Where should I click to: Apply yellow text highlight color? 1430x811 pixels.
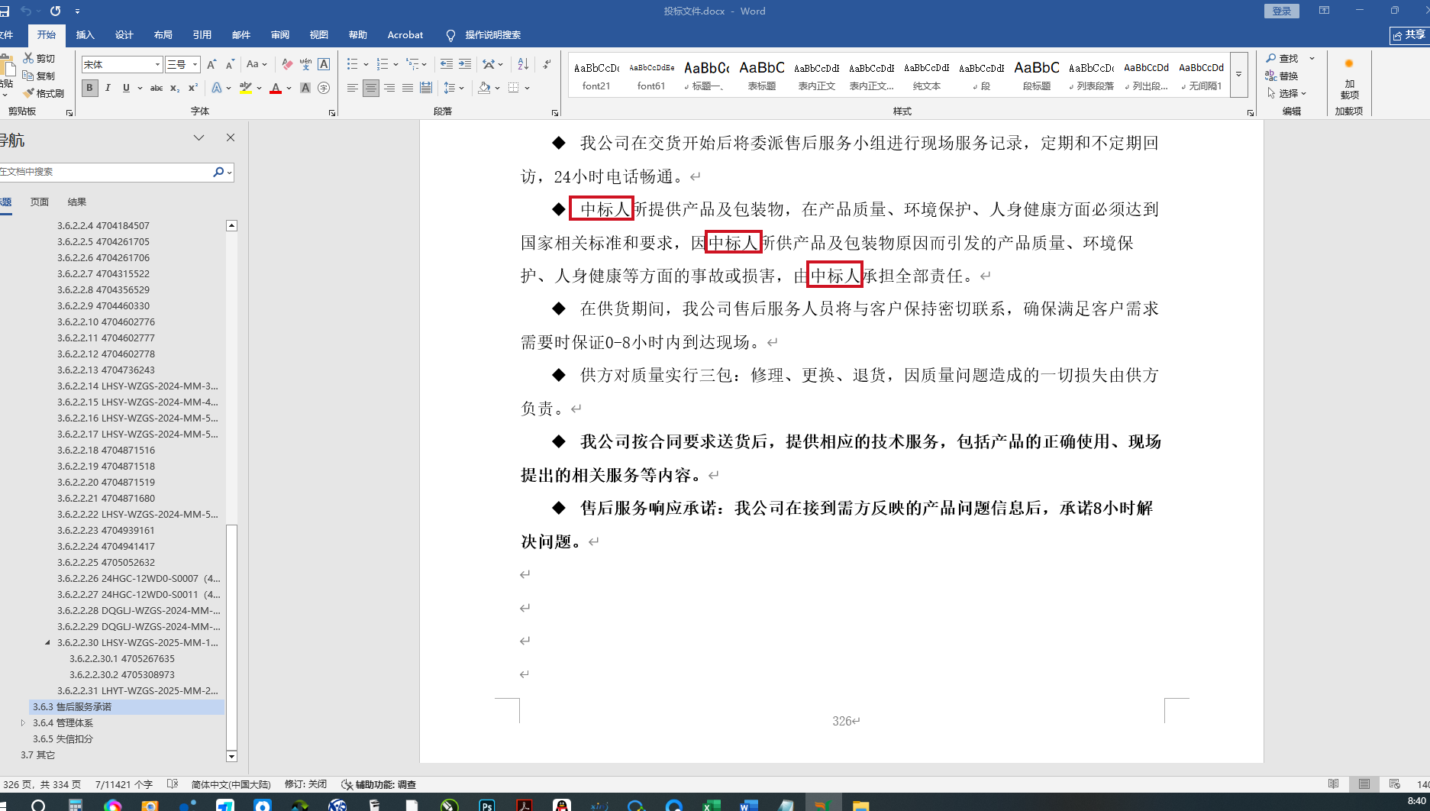[x=245, y=88]
